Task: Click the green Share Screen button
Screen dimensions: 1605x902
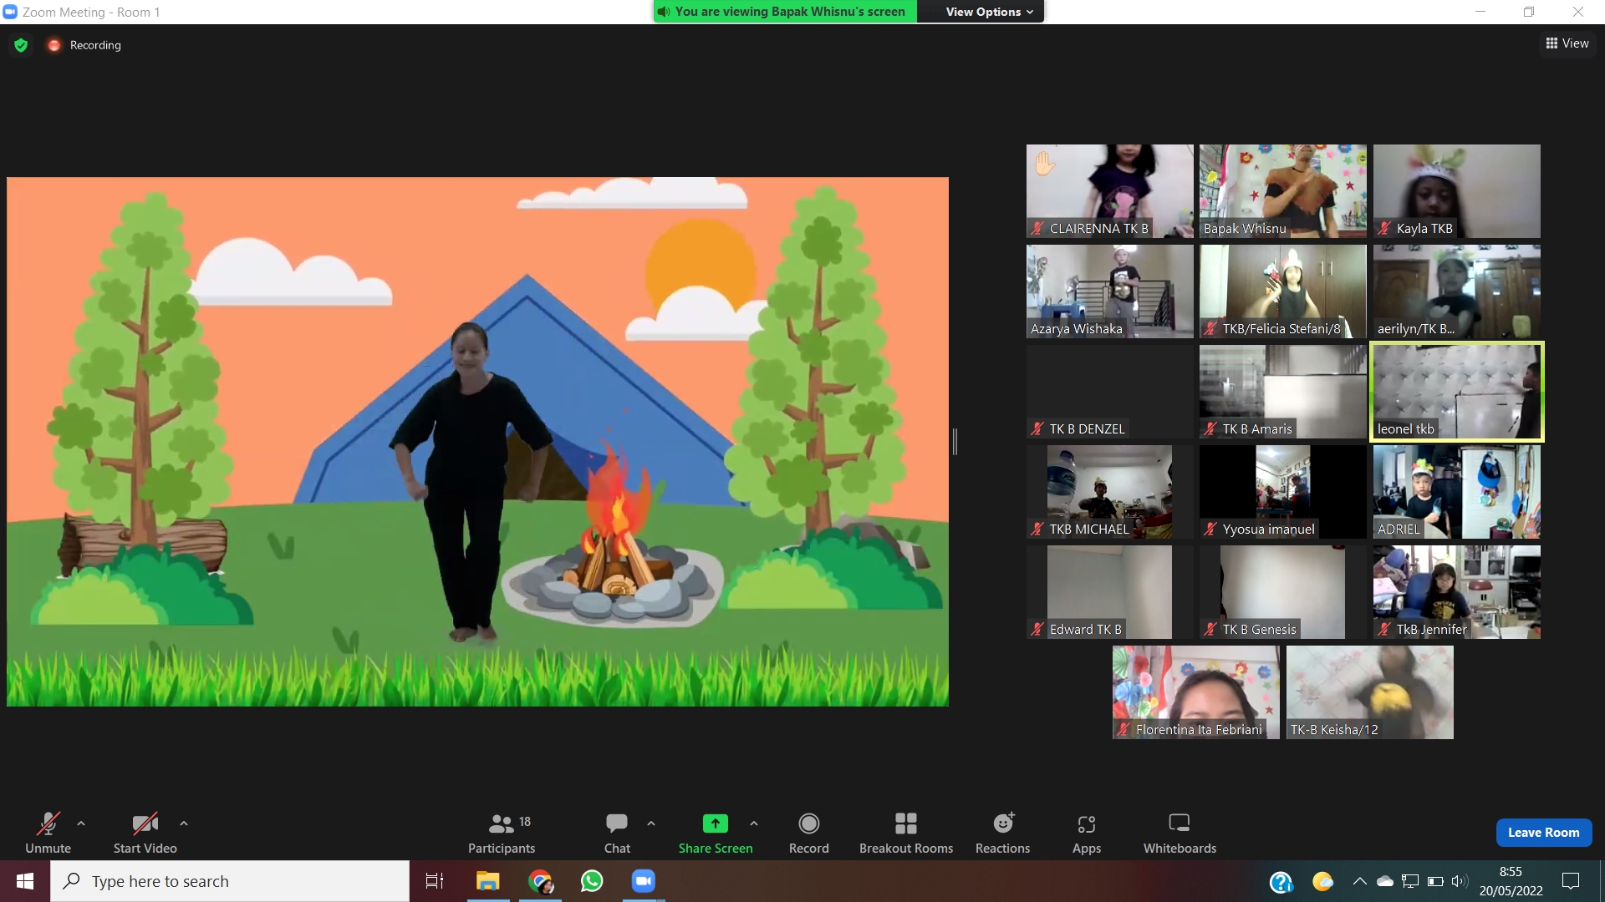Action: point(716,833)
